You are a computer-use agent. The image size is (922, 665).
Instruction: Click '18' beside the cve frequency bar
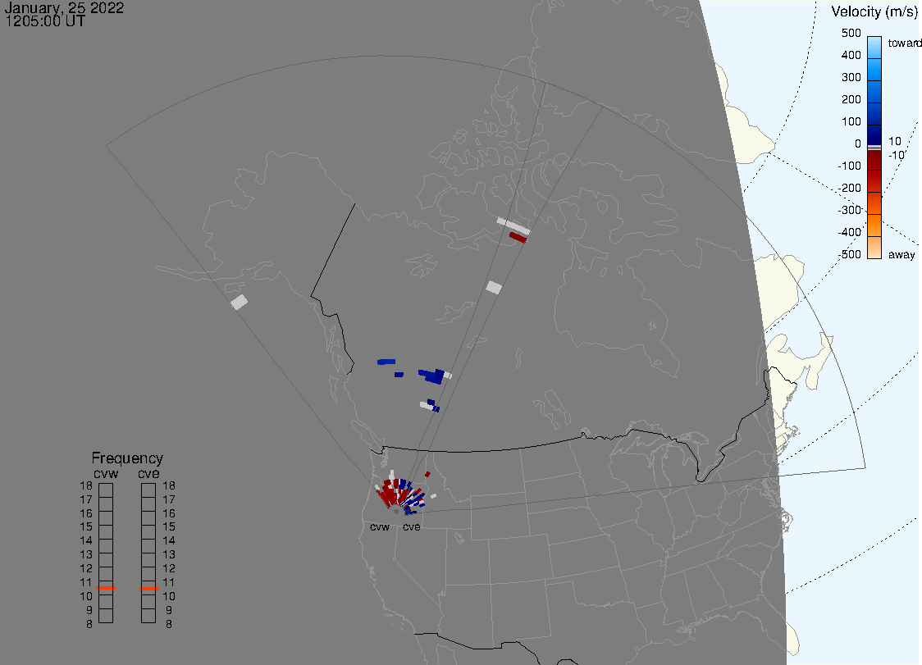tap(169, 485)
